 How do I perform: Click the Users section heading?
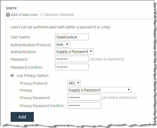(12, 8)
